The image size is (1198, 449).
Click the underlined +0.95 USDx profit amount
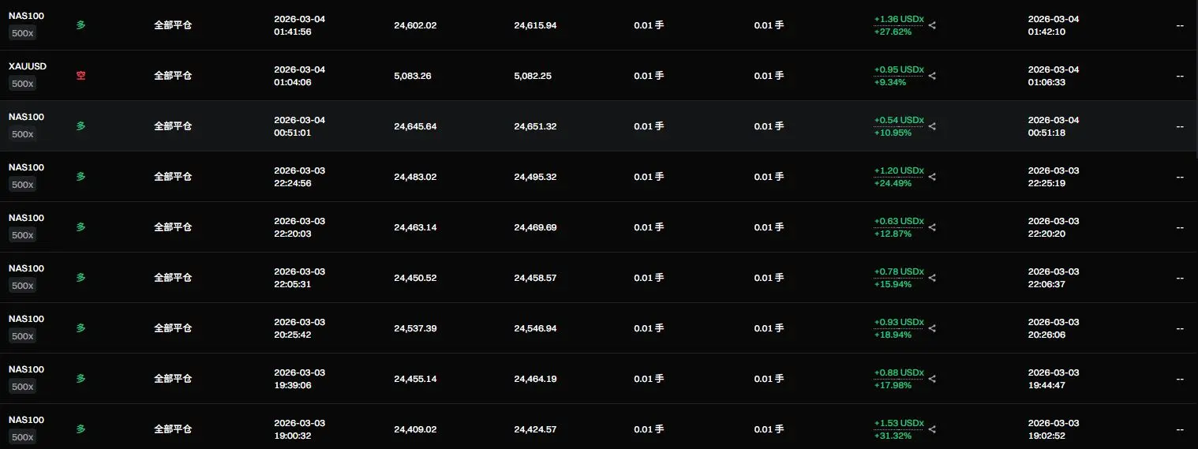[x=898, y=69]
